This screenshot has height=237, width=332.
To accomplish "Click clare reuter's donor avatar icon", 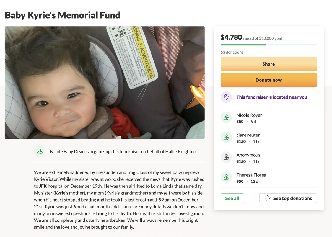I will coord(226,137).
